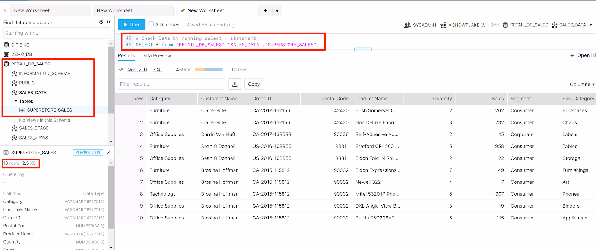Image resolution: width=596 pixels, height=250 pixels.
Task: Focus the Filter result field
Action: 171,84
